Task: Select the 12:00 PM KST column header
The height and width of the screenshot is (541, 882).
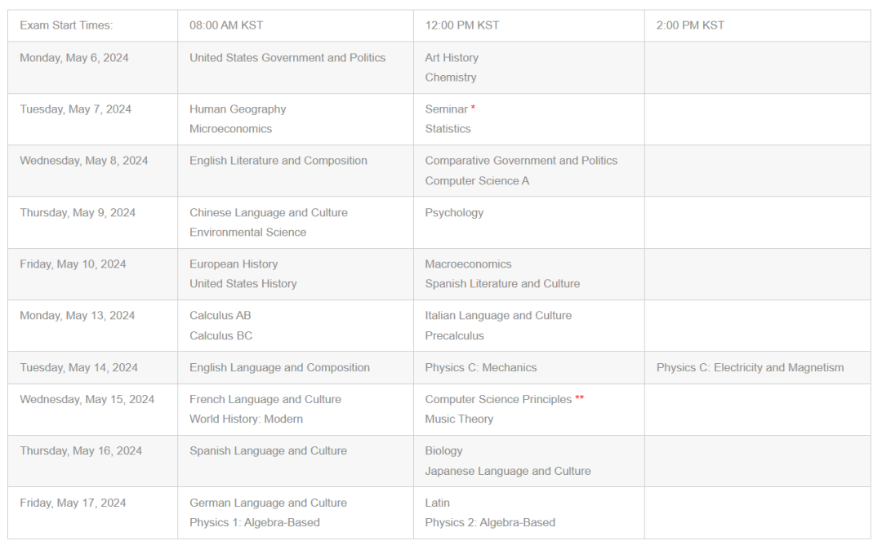Action: click(x=461, y=25)
